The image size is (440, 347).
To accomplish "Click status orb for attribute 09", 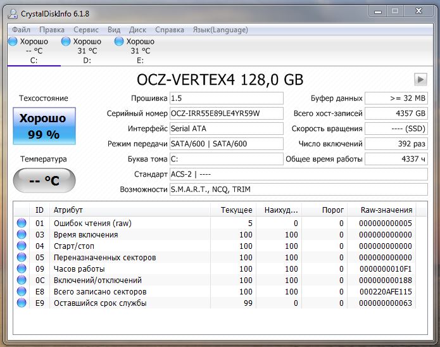I will 22,268.
